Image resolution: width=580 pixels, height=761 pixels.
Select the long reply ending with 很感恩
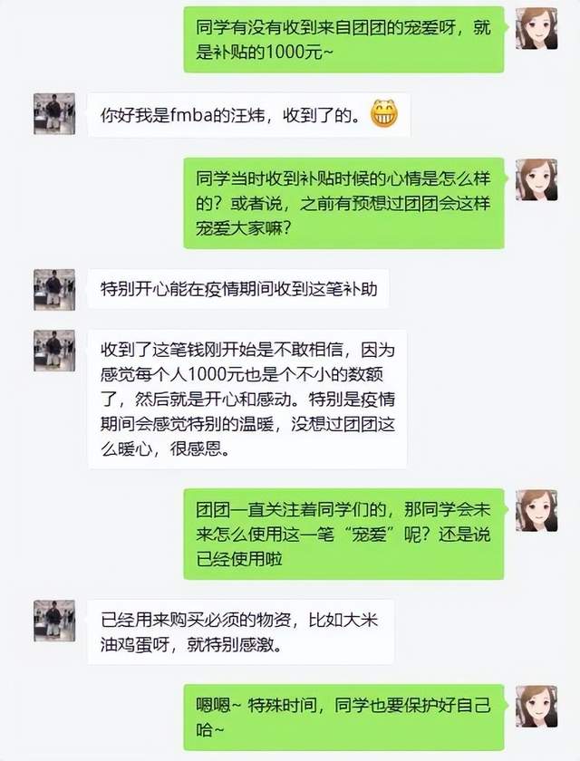coord(247,399)
